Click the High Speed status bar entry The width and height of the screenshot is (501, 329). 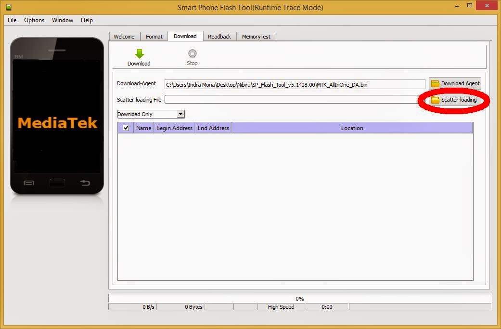tap(282, 307)
